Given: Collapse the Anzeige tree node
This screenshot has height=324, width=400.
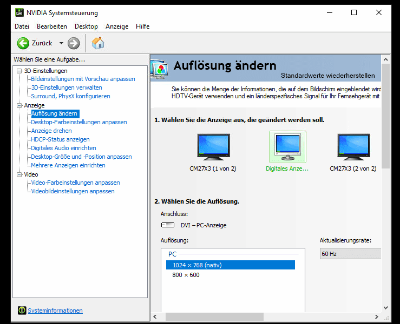Looking at the screenshot, I should point(19,105).
